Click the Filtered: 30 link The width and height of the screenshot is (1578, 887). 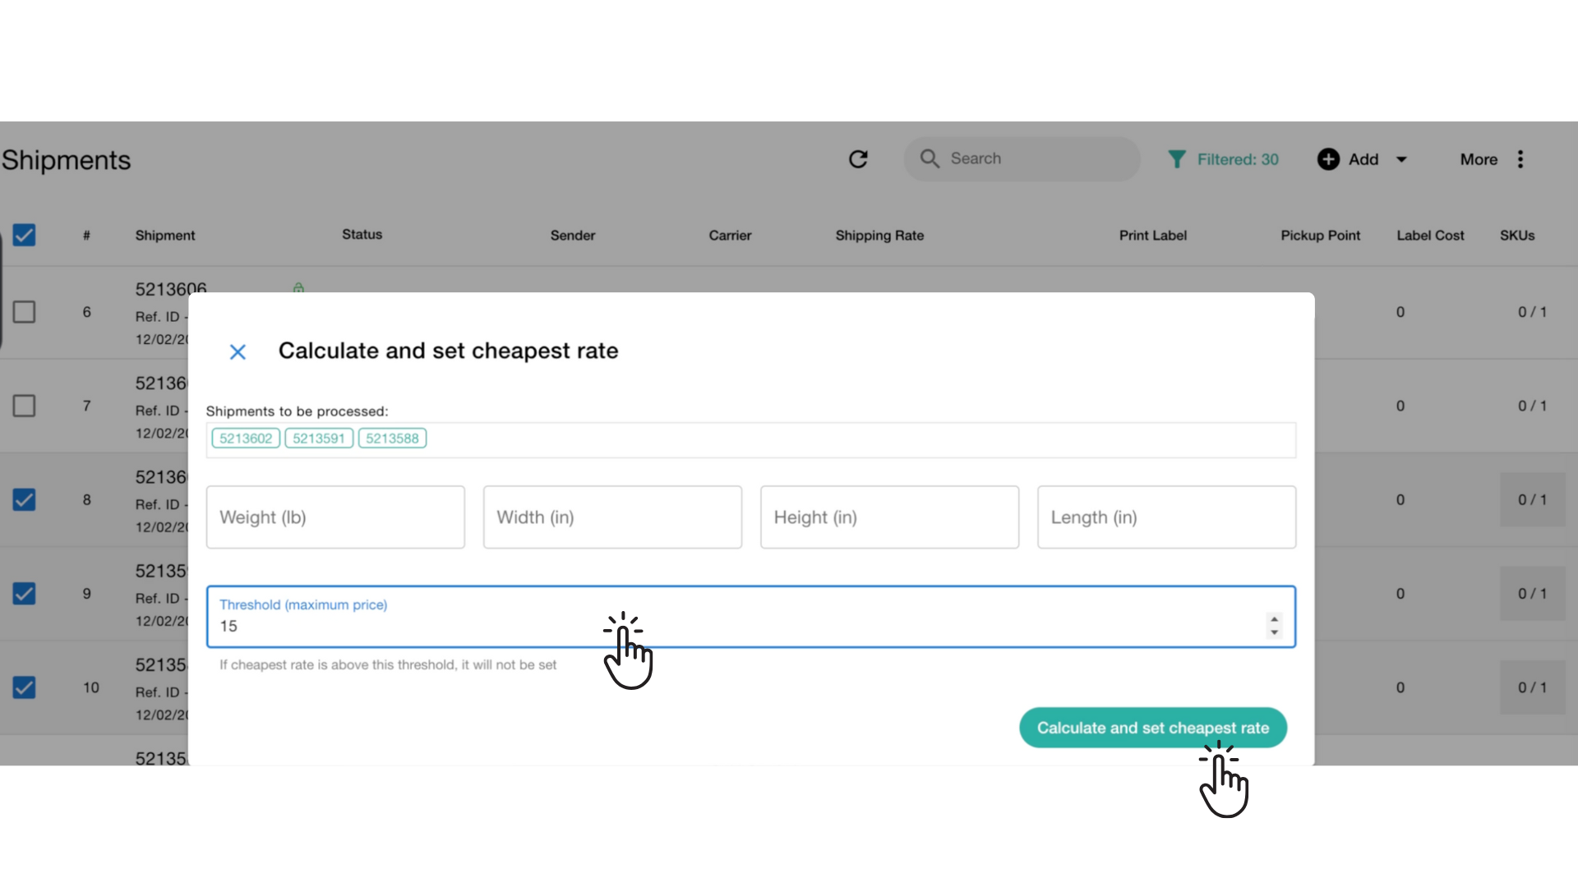1239,159
